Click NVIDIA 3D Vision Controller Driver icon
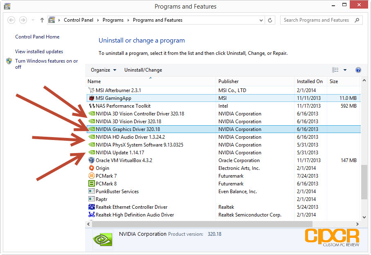The image size is (371, 255). 91,114
